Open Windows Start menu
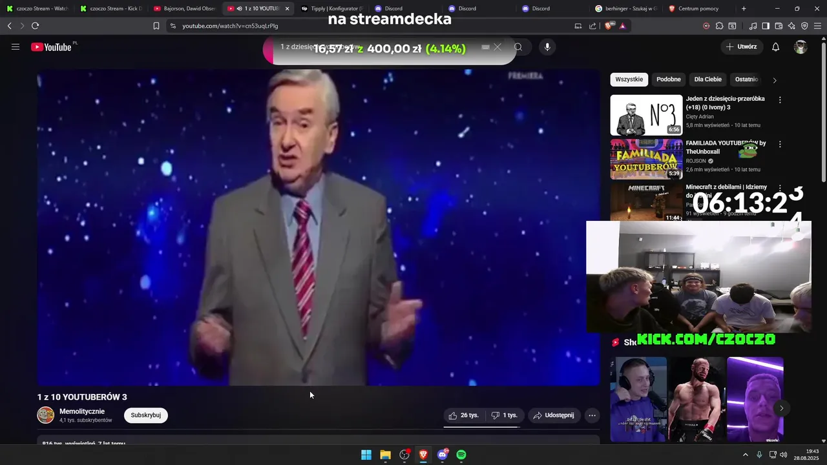This screenshot has width=827, height=465. tap(366, 455)
